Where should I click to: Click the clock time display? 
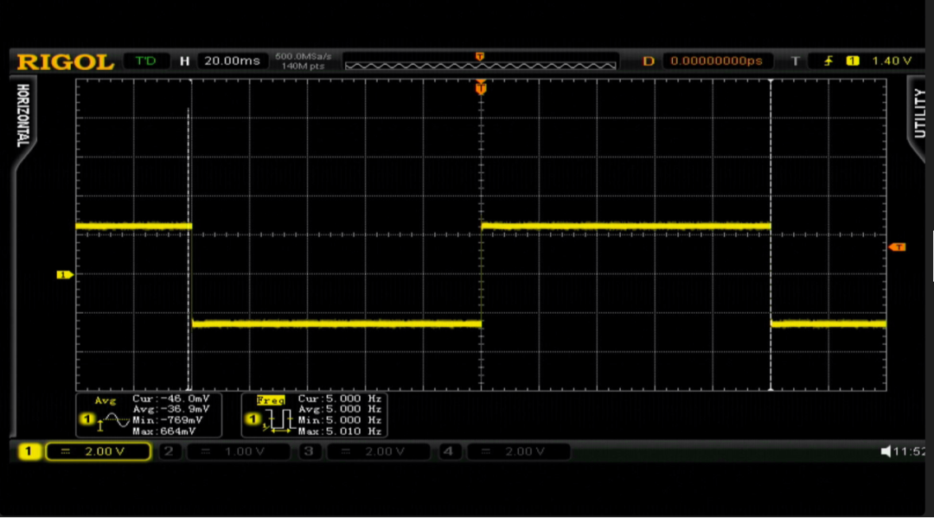909,451
